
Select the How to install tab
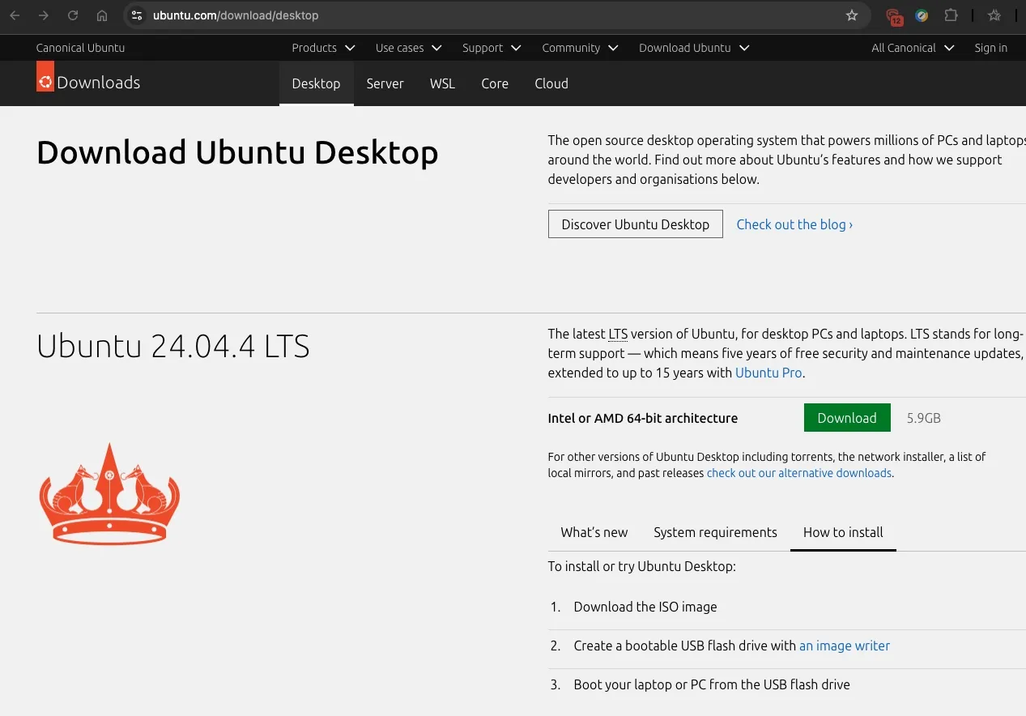843,532
